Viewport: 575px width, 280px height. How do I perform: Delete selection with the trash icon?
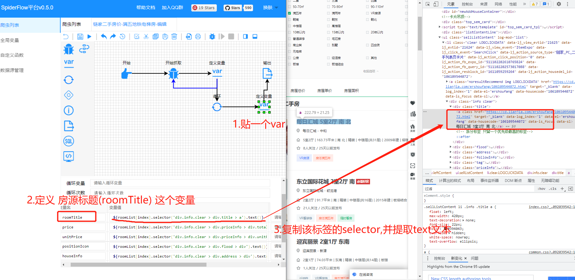174,36
